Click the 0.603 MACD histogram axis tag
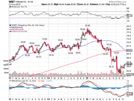 (x=129, y=86)
